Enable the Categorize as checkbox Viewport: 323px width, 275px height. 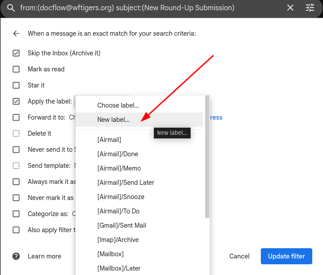[x=16, y=214]
